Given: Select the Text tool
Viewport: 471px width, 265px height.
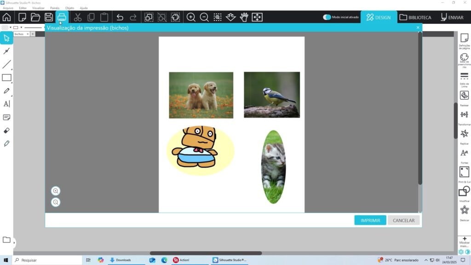Looking at the screenshot, I should point(6,104).
